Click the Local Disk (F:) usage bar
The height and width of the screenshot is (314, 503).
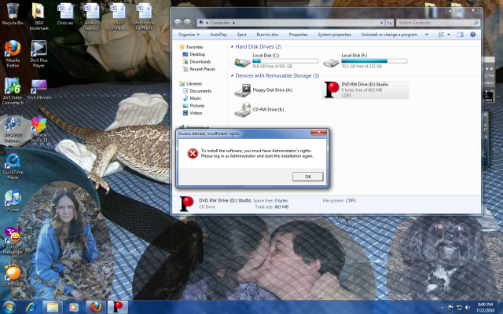pyautogui.click(x=374, y=60)
